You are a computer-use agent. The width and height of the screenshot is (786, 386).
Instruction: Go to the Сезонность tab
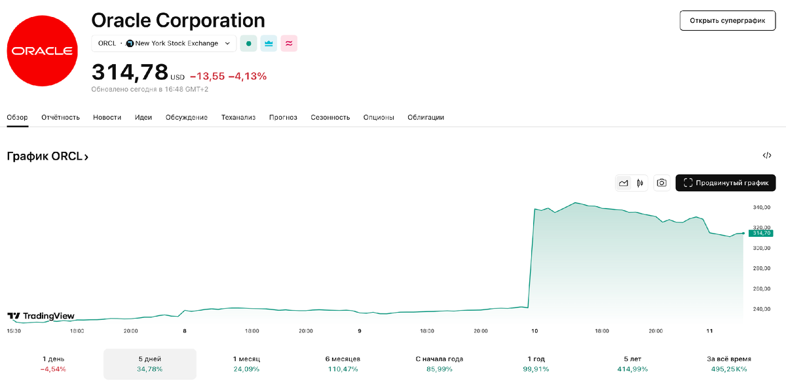point(330,117)
